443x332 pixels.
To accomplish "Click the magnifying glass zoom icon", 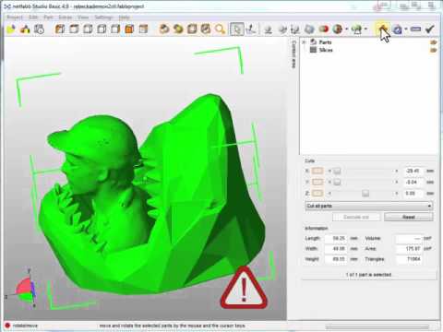I will pos(220,30).
